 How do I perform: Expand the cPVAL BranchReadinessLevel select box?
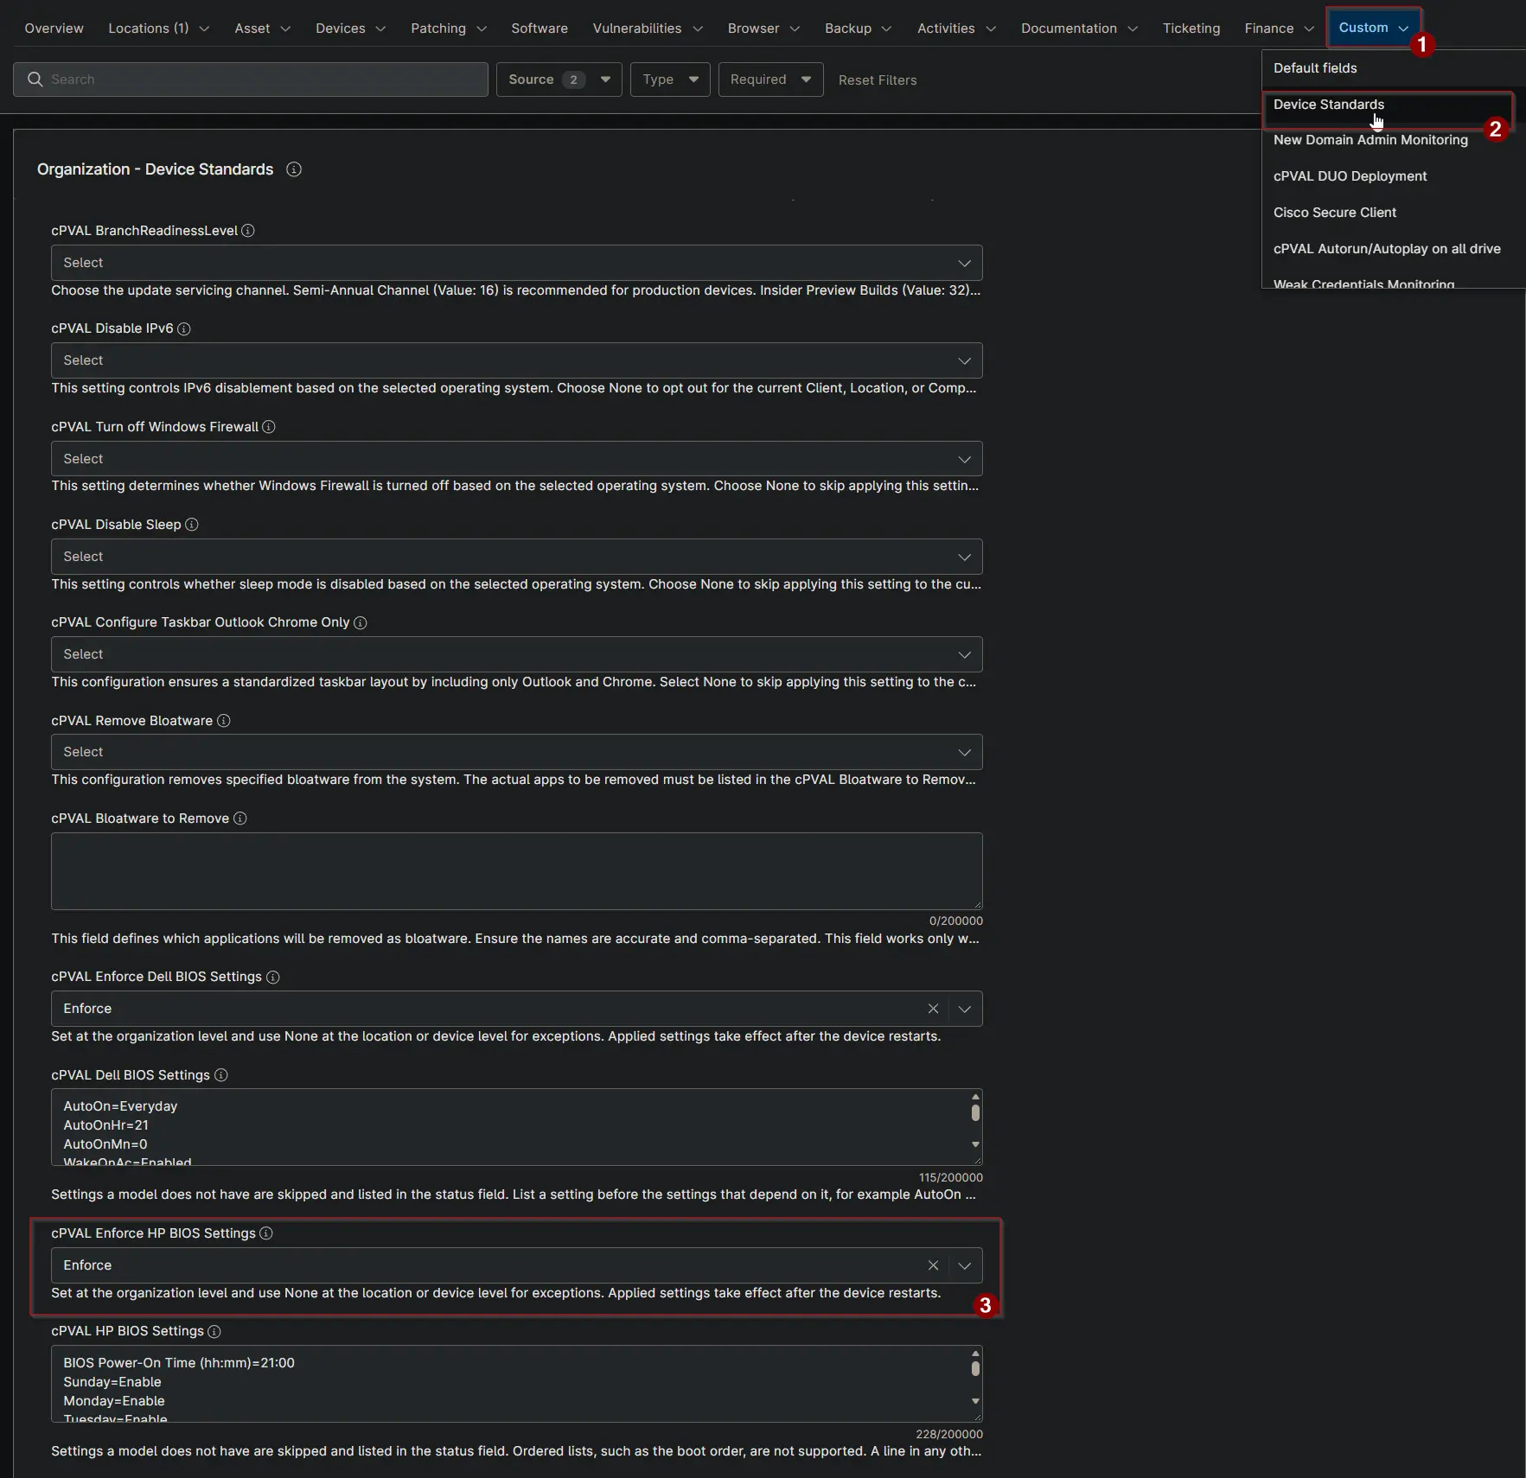(517, 263)
